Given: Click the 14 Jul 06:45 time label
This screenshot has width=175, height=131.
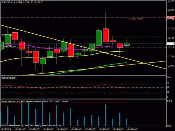Looking at the screenshot, I should (x=132, y=129).
